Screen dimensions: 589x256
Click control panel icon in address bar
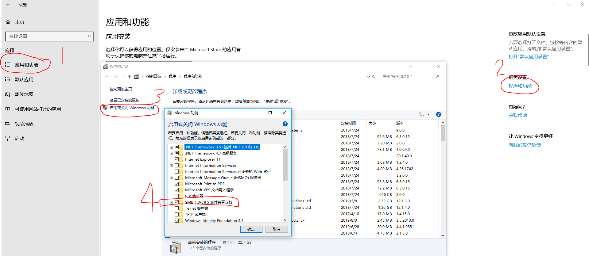coord(137,77)
